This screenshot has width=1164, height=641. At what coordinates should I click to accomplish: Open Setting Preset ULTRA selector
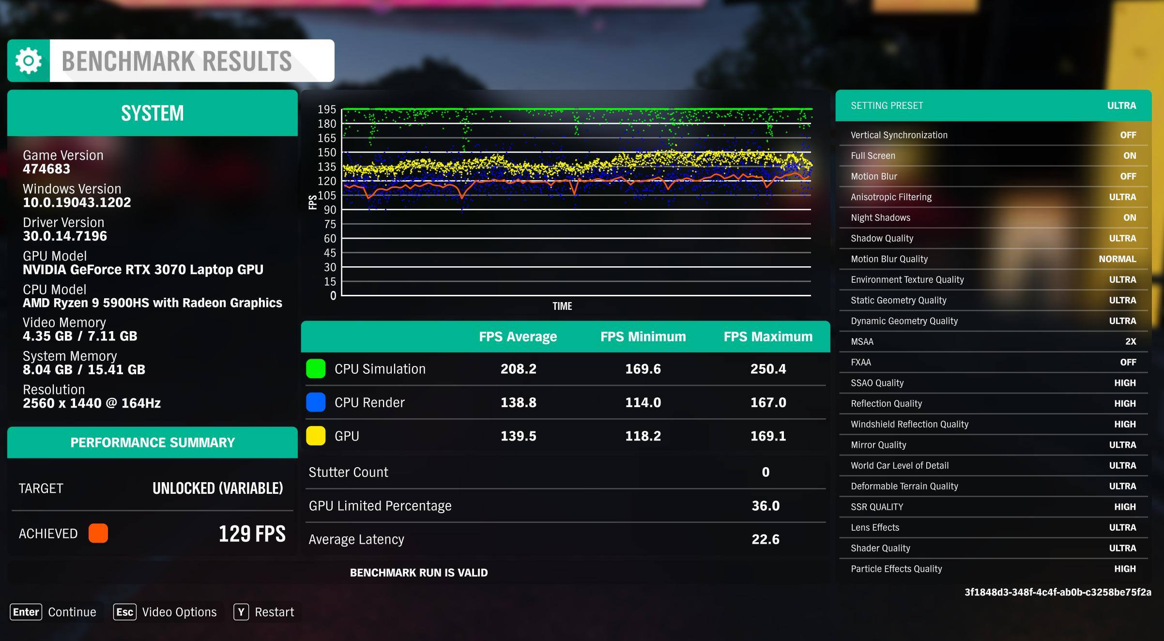point(1121,106)
